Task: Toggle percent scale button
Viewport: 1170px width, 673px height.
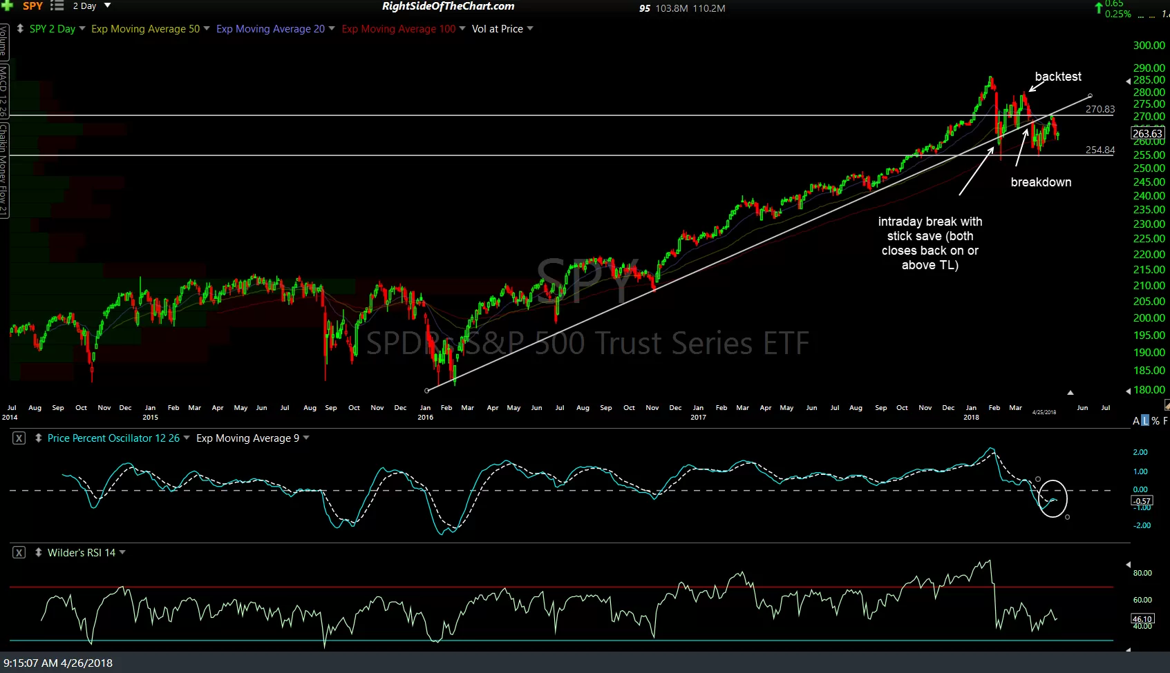Action: pyautogui.click(x=1155, y=420)
